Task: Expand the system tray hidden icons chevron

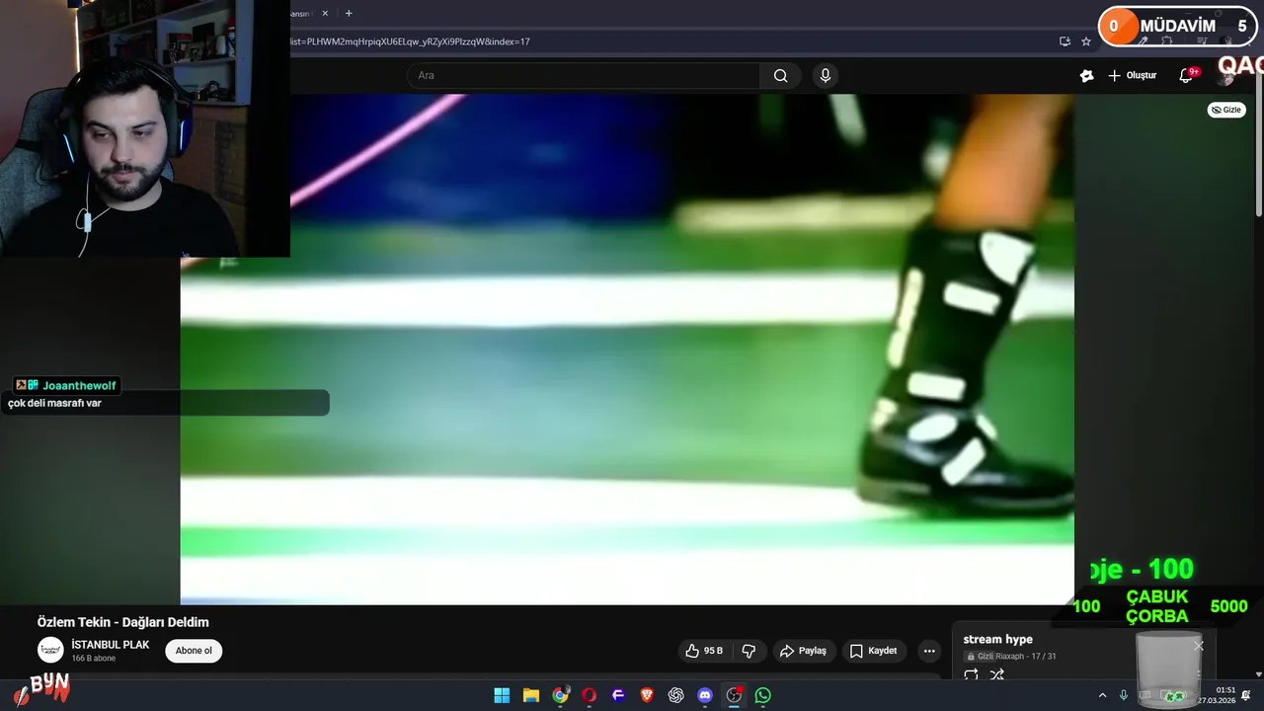Action: [x=1102, y=695]
